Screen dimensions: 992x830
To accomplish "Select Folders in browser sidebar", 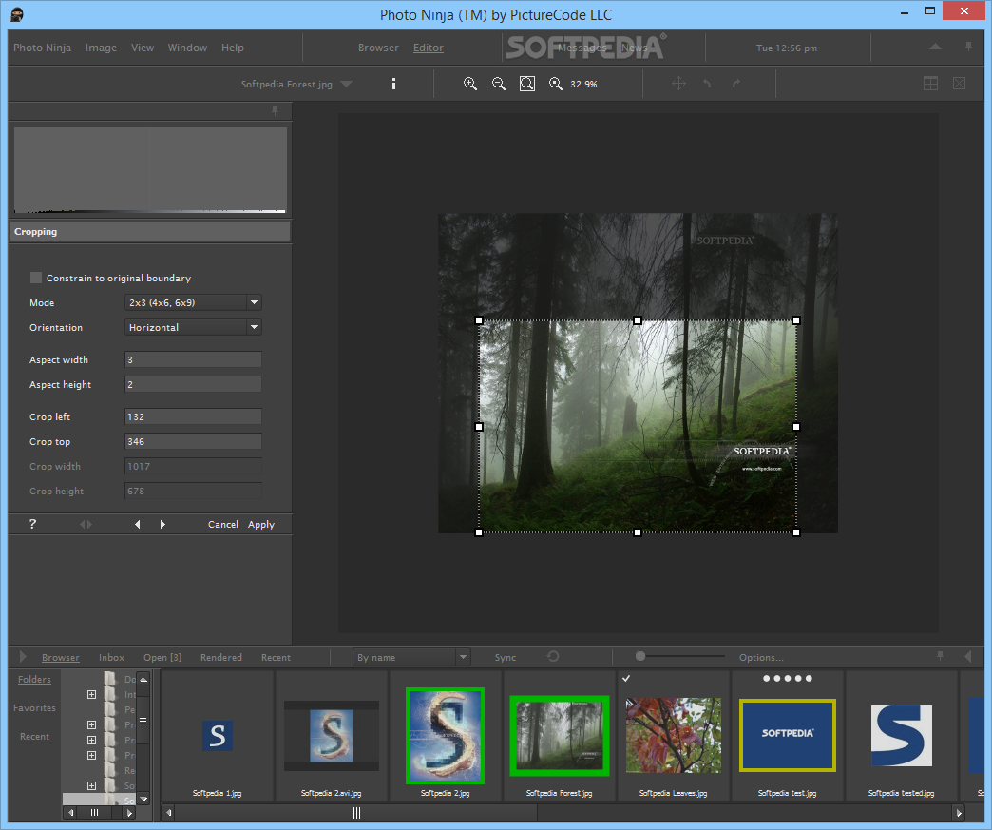I will [34, 680].
